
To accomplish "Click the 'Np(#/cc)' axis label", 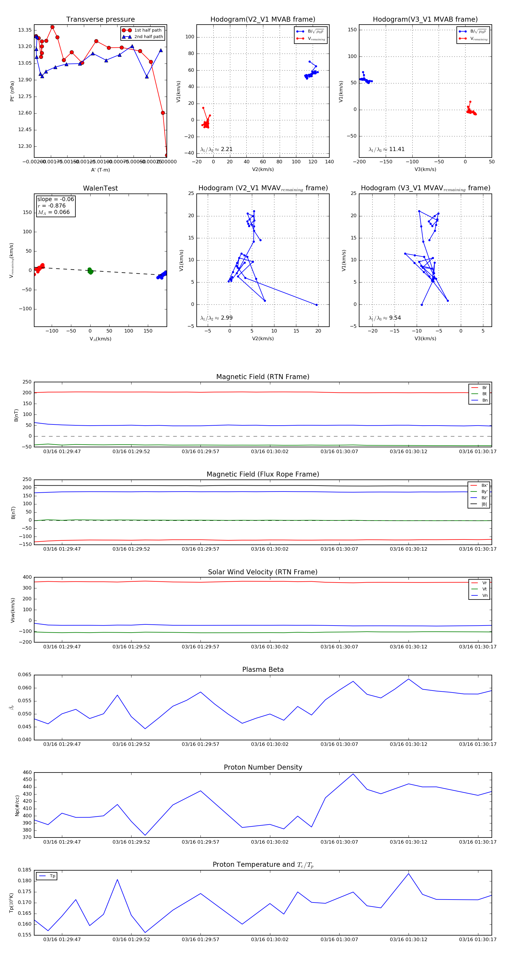I will 17,806.
